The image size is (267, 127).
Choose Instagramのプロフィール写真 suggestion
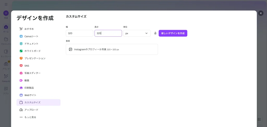(x=112, y=49)
